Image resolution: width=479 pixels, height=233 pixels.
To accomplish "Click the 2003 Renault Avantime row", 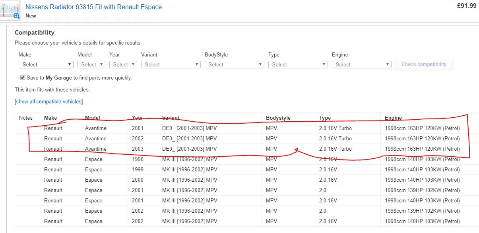I will (x=239, y=149).
